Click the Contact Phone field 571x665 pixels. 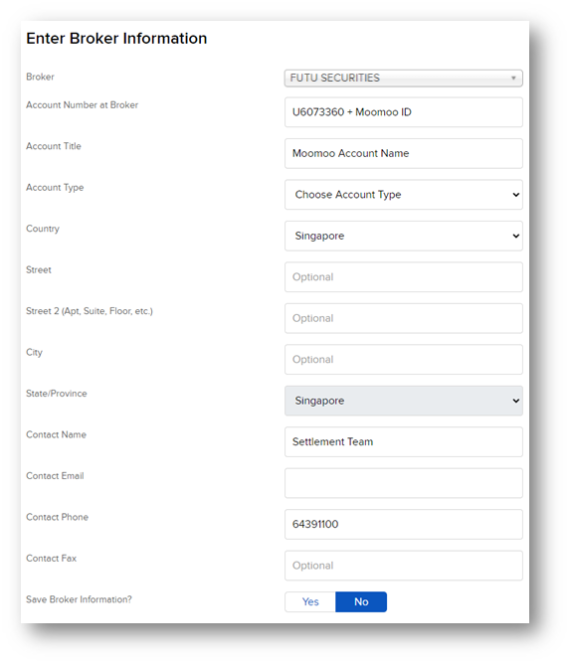403,524
